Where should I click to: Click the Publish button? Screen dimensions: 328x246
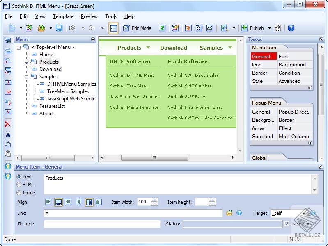[x=253, y=28]
